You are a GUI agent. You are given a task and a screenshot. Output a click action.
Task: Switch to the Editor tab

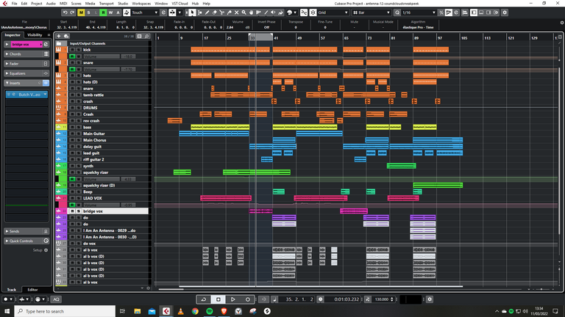(x=32, y=289)
